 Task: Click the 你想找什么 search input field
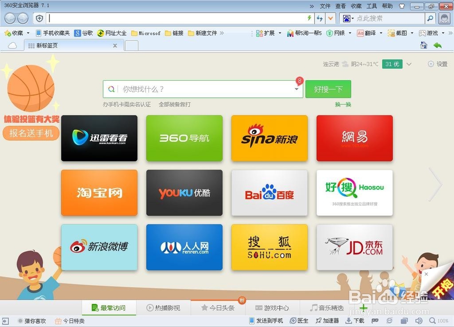pyautogui.click(x=202, y=89)
